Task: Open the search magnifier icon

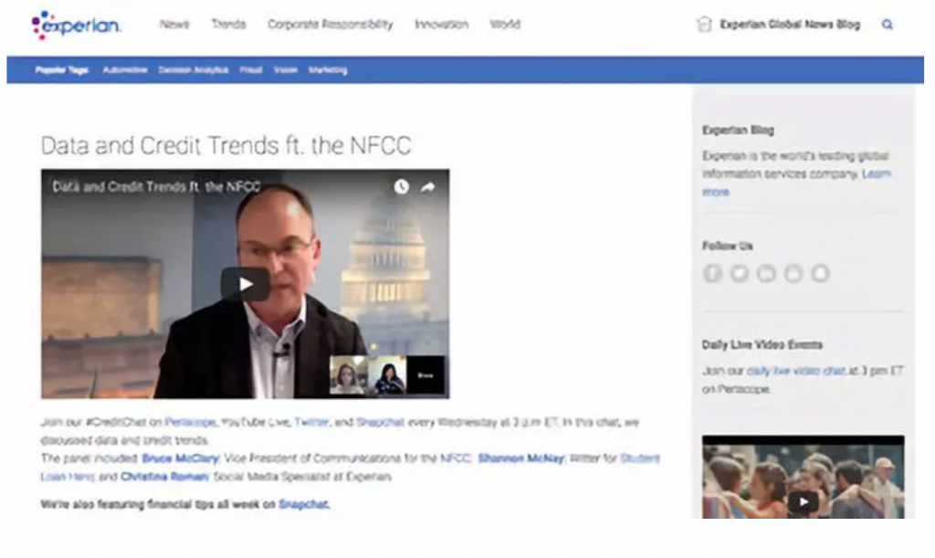Action: (888, 25)
